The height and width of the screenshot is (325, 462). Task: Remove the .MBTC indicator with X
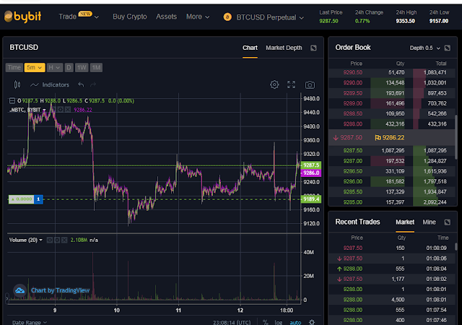[x=68, y=110]
